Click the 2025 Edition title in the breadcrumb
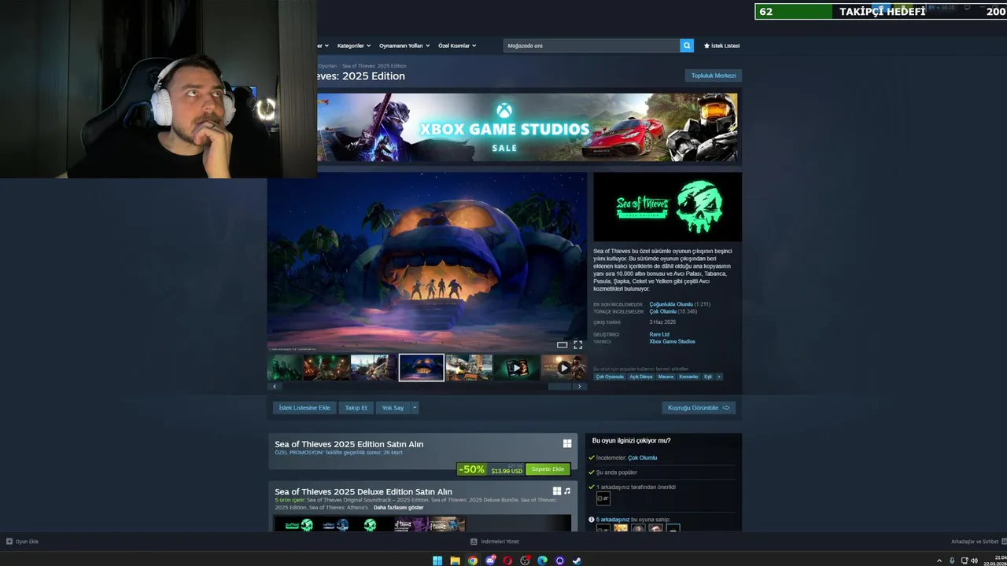 [373, 66]
